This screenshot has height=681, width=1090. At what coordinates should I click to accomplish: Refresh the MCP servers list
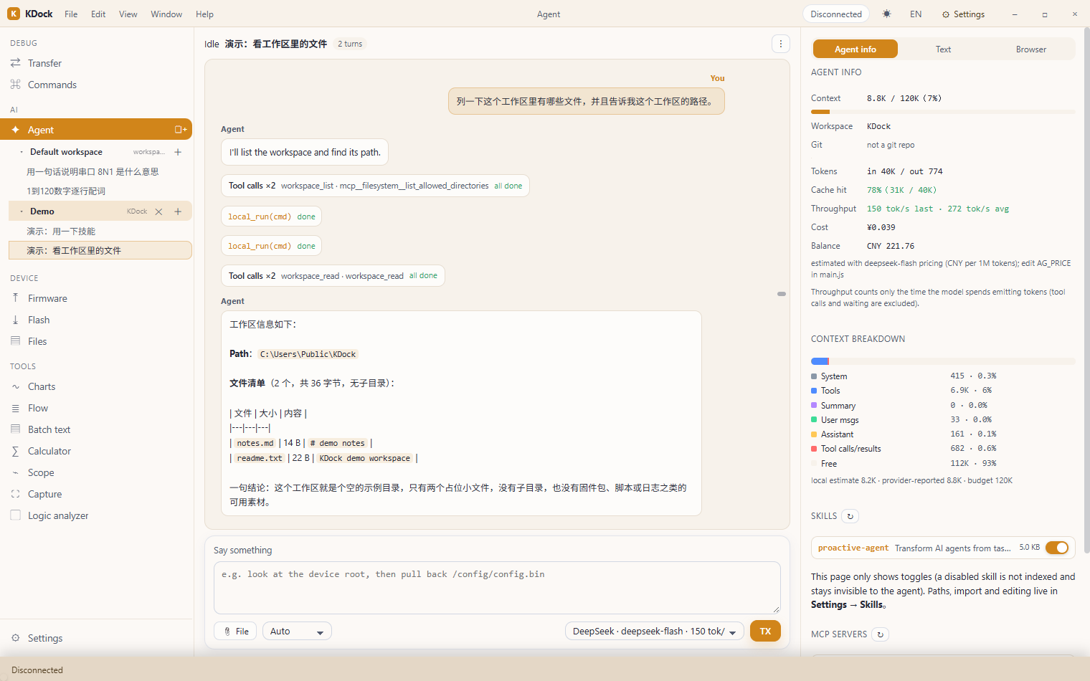[881, 634]
